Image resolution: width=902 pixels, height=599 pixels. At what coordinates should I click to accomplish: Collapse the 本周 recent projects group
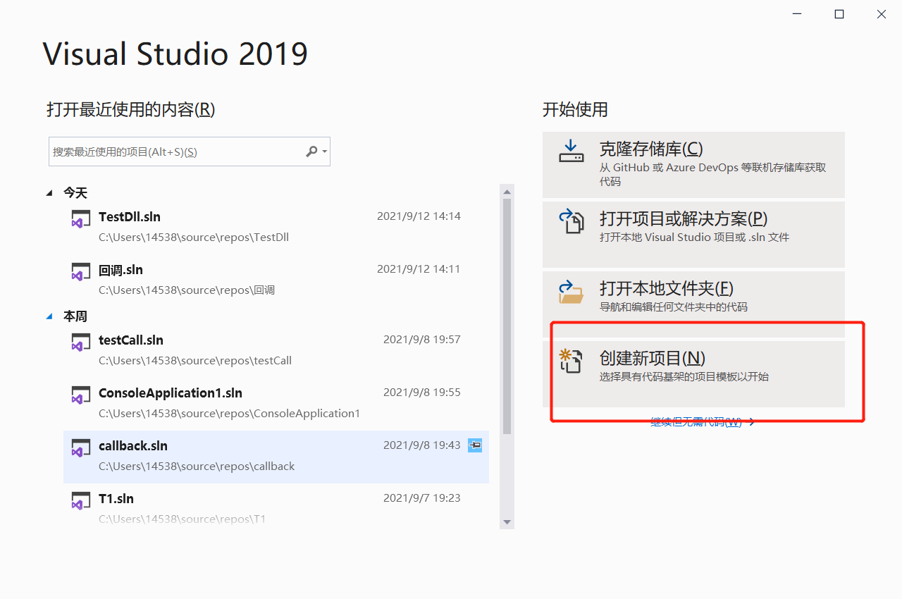(48, 316)
